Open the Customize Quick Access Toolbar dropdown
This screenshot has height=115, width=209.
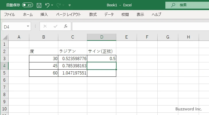(x=70, y=5)
